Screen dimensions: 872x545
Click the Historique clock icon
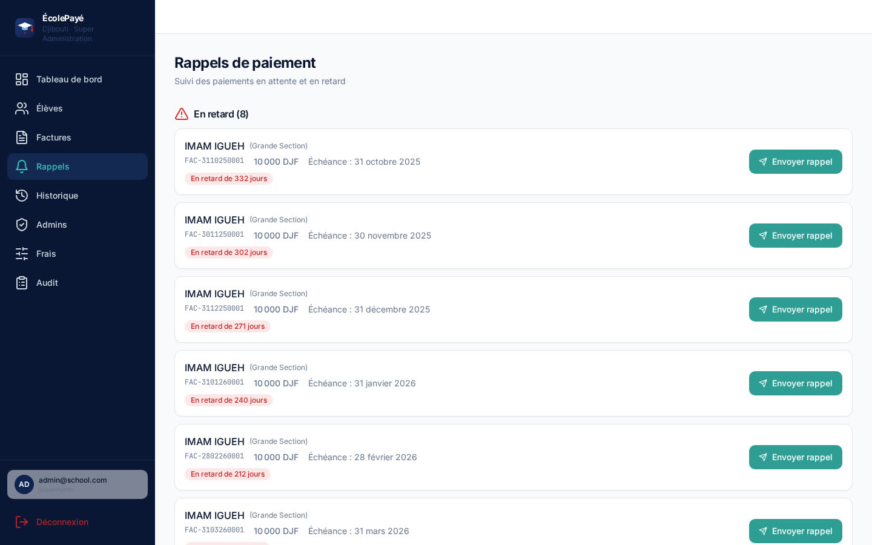point(22,196)
